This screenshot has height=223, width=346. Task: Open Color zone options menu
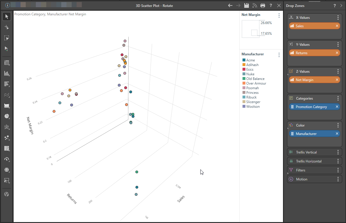[338, 125]
